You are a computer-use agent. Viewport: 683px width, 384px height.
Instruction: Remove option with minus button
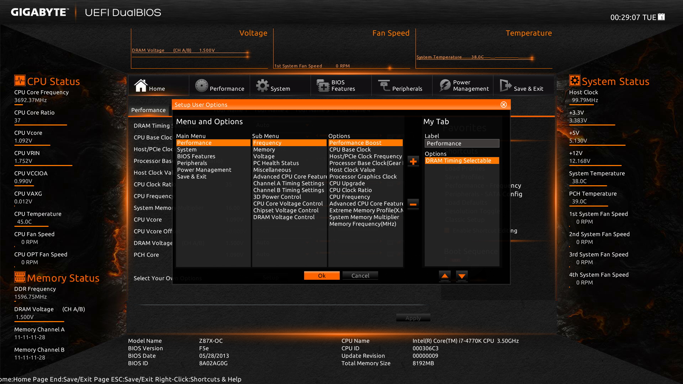pyautogui.click(x=413, y=204)
